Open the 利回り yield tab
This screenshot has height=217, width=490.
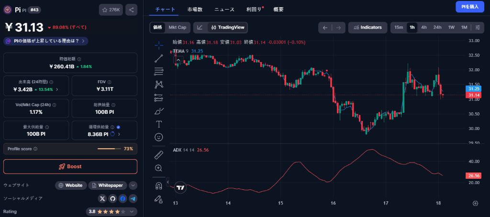(x=254, y=10)
